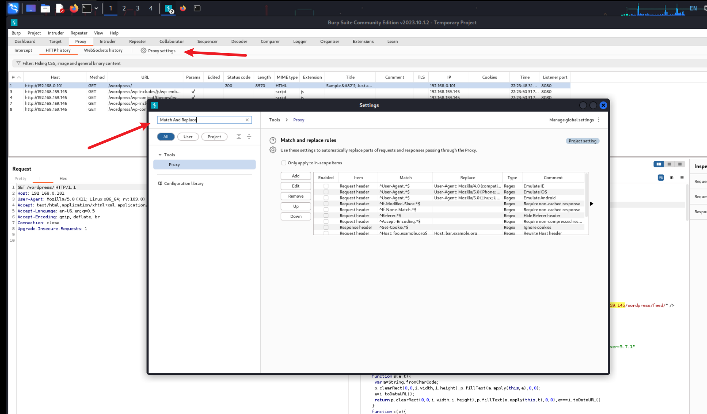Open the Configuration library
This screenshot has width=707, height=414.
coord(181,184)
